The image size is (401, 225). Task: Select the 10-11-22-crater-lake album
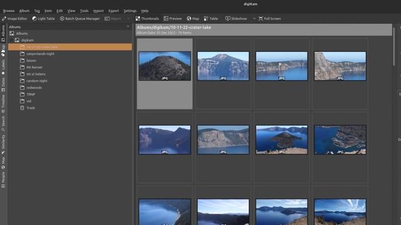[x=70, y=47]
